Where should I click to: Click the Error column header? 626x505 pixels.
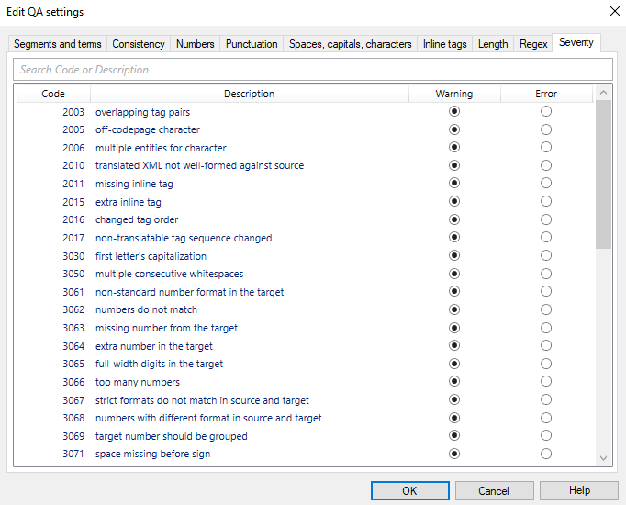tap(546, 94)
